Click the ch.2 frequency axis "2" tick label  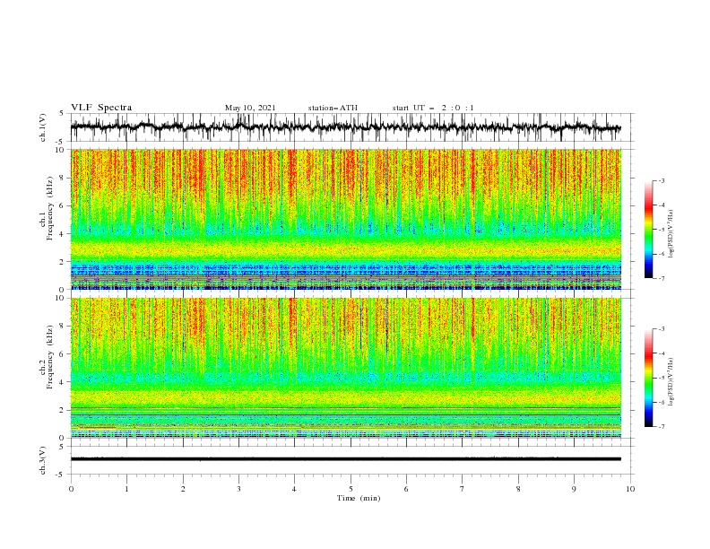click(64, 410)
